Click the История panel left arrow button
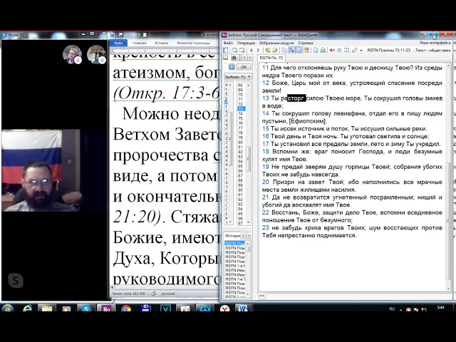 click(x=244, y=235)
